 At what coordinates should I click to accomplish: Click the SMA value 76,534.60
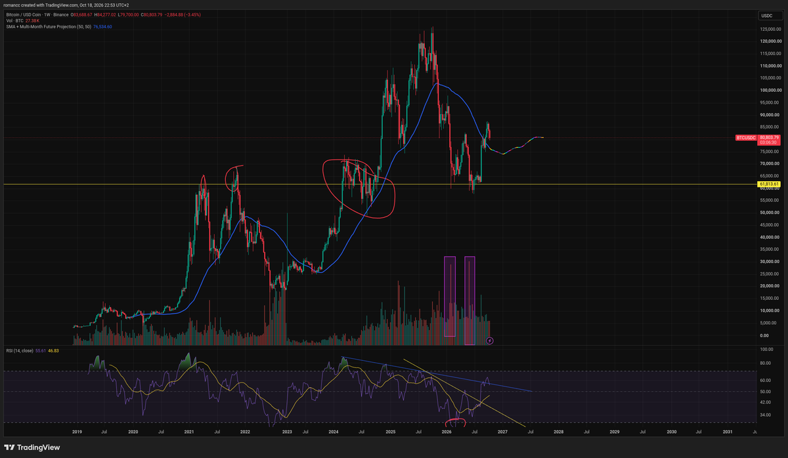coord(102,27)
